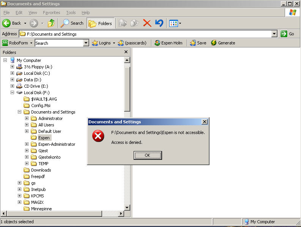Toggle the Folders pane button

tap(100, 23)
